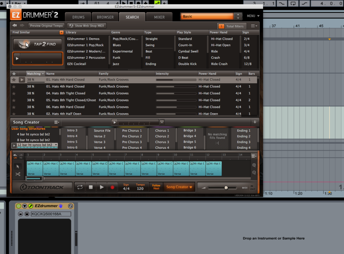Toggle loop playback in transport
This screenshot has width=344, height=254.
click(x=80, y=187)
